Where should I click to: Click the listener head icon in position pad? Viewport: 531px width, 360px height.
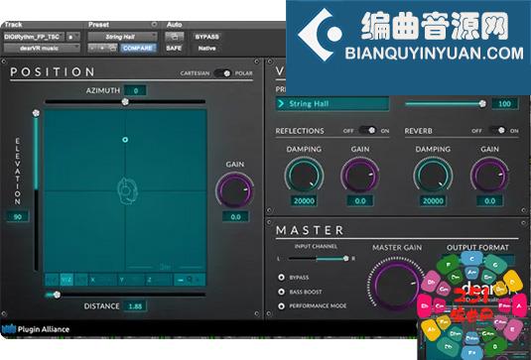[127, 191]
